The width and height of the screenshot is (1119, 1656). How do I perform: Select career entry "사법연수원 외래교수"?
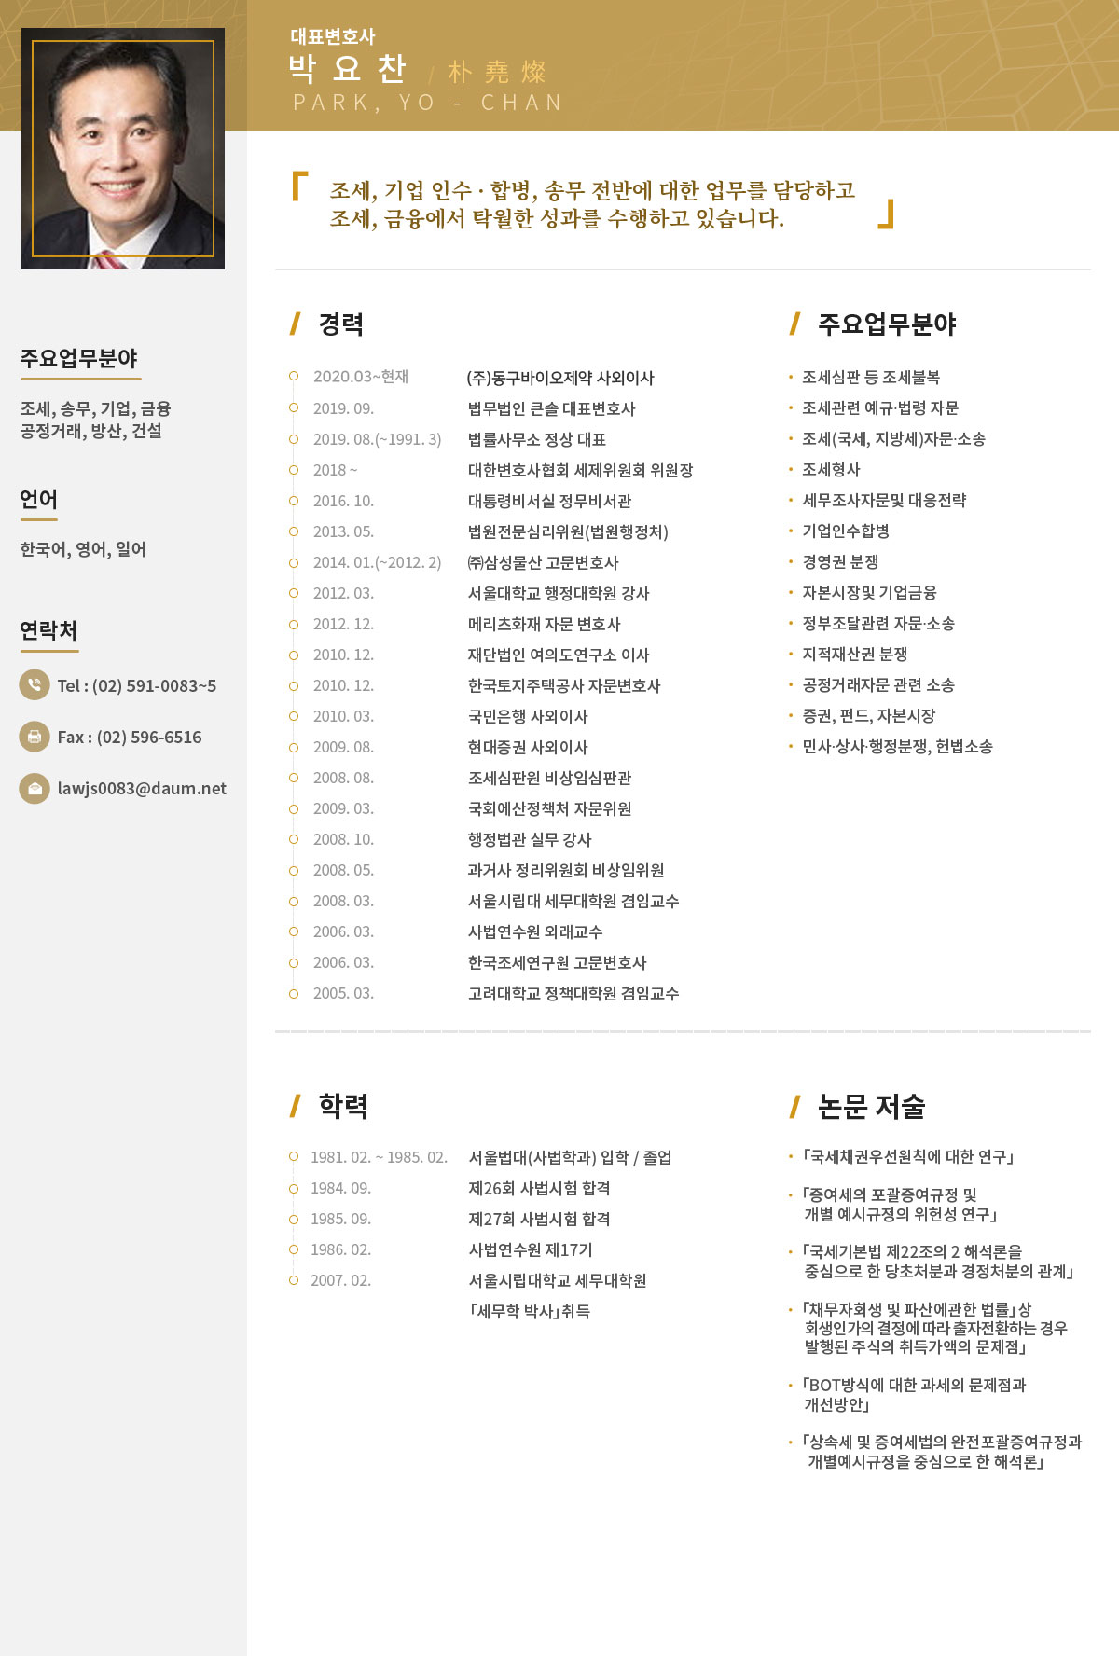point(535,931)
